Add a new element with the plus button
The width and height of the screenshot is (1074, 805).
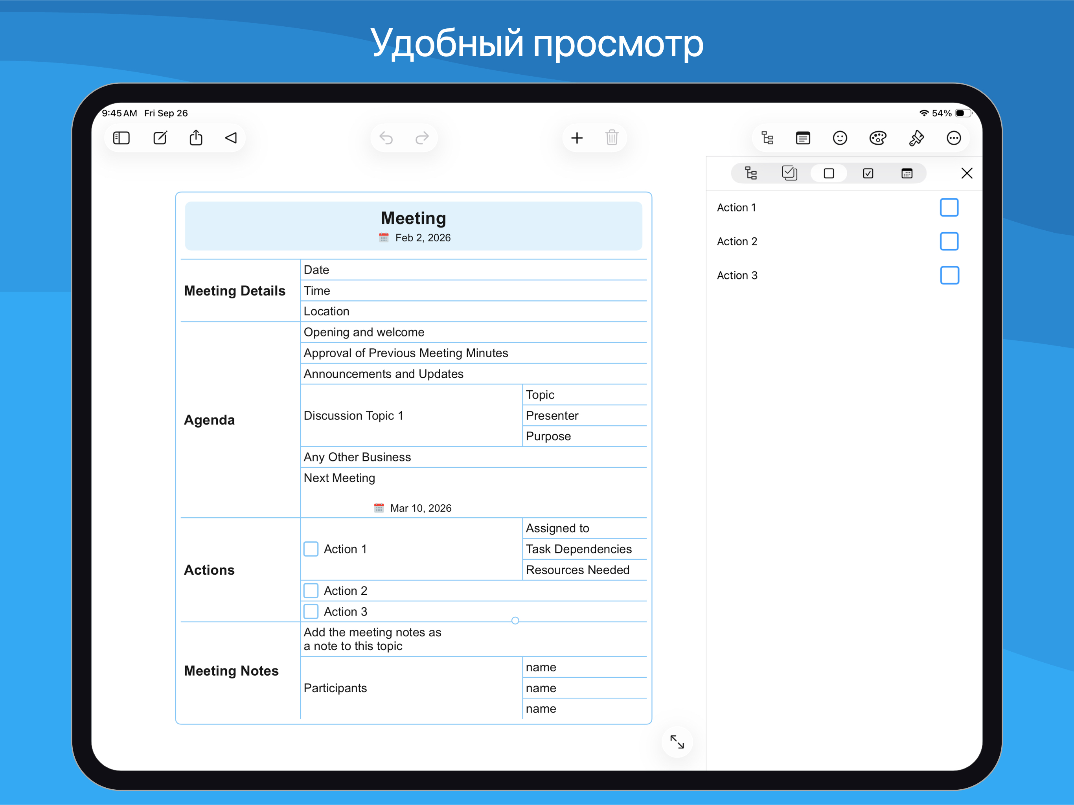pyautogui.click(x=577, y=138)
